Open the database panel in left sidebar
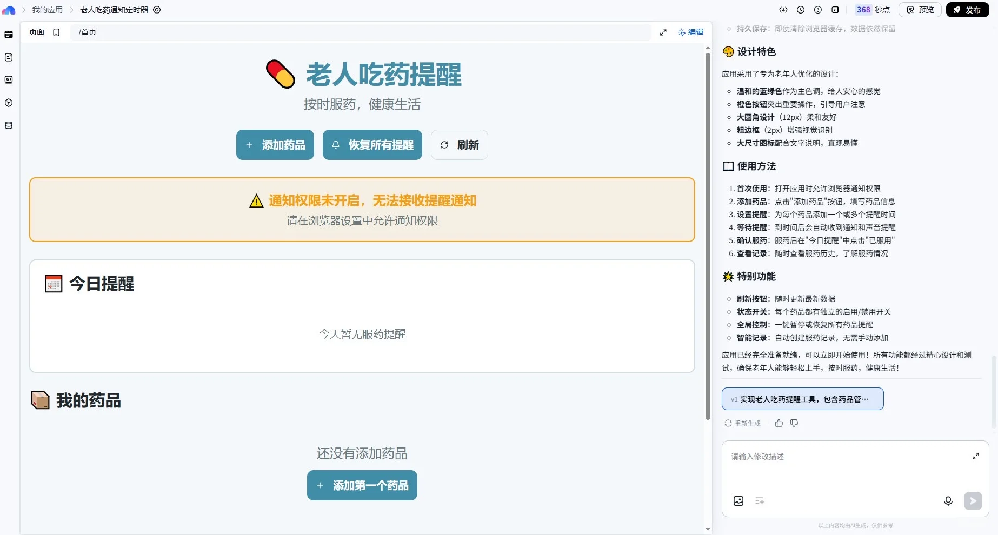 point(8,125)
